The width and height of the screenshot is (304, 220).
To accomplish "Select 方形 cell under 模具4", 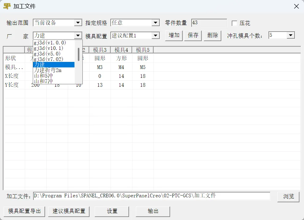I will pos(121,58).
